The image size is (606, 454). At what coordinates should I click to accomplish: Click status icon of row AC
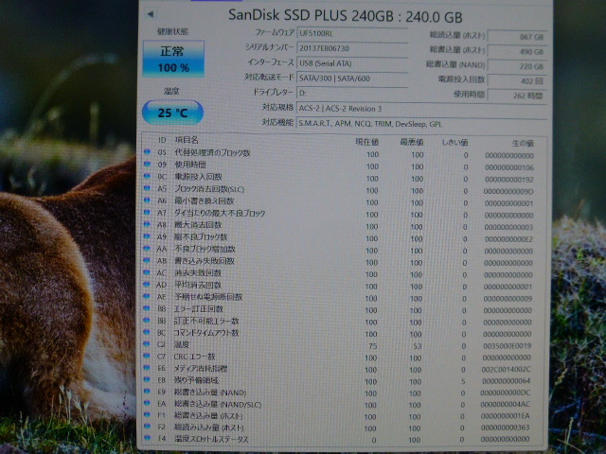pyautogui.click(x=147, y=272)
